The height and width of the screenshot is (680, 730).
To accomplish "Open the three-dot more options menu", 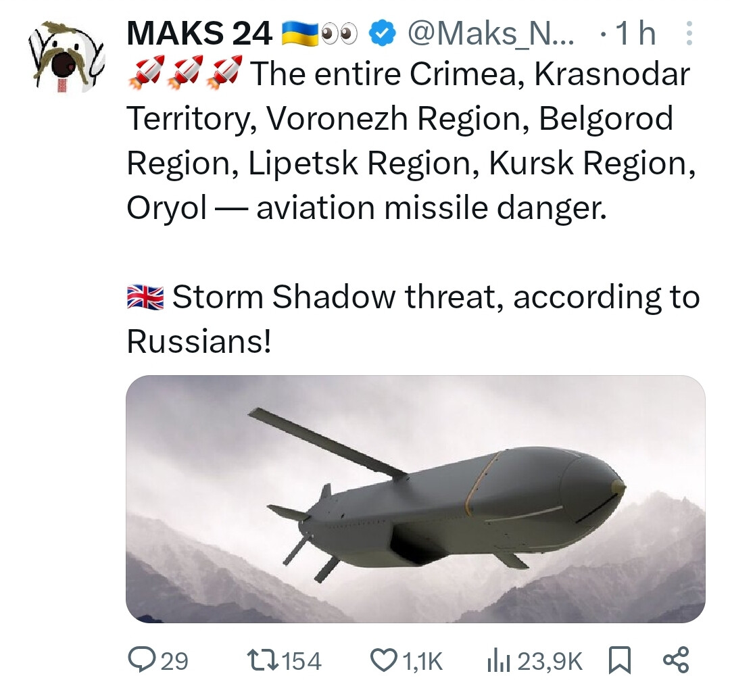I will tap(689, 33).
